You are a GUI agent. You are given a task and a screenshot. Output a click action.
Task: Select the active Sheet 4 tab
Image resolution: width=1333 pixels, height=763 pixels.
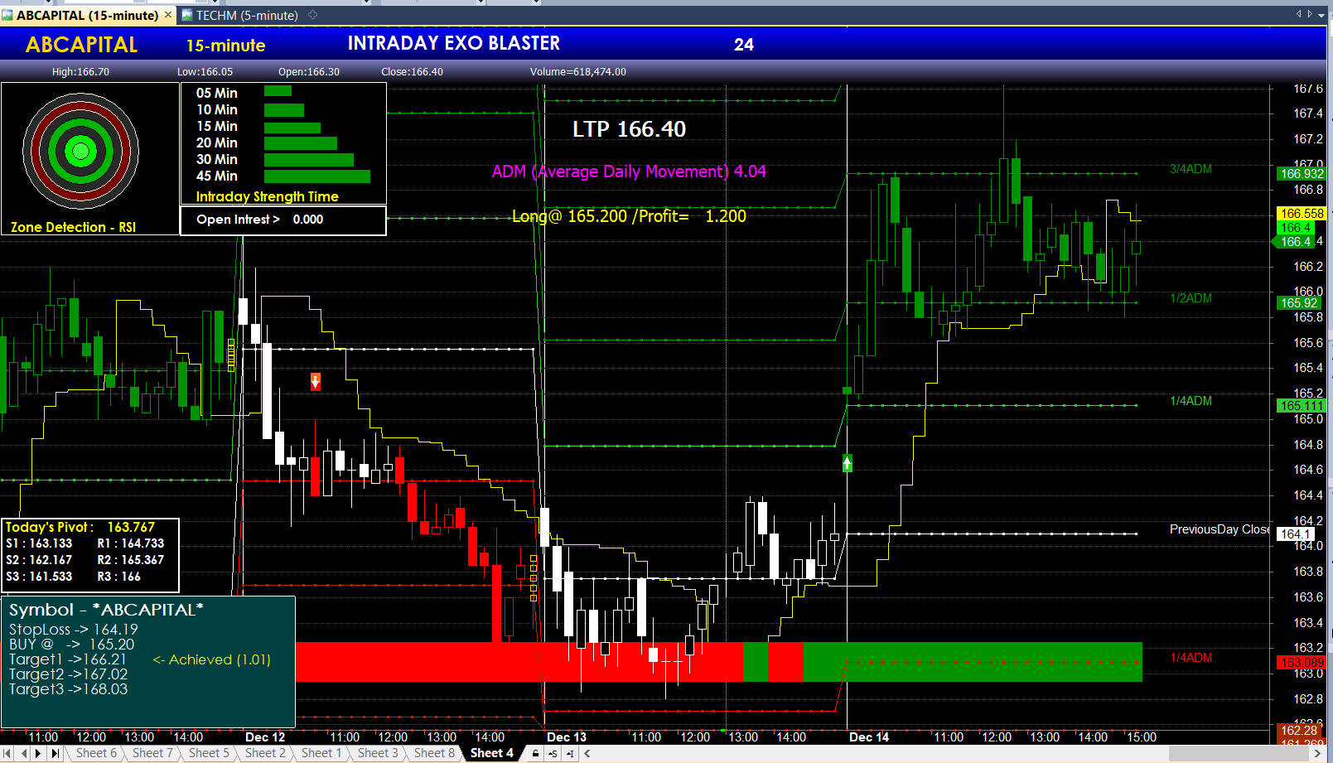point(491,753)
